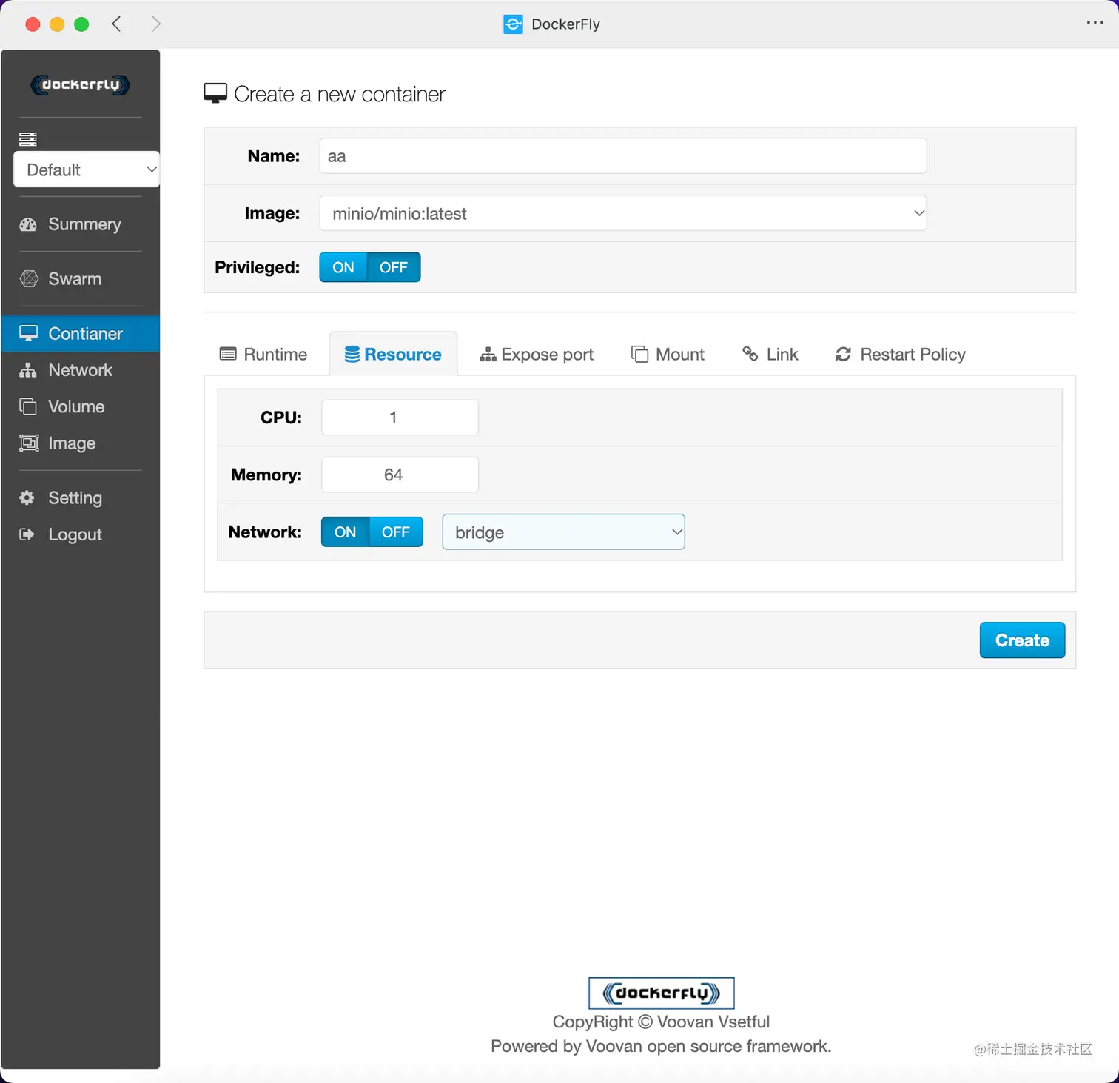Click the Link chain icon
1119x1083 pixels.
click(750, 354)
